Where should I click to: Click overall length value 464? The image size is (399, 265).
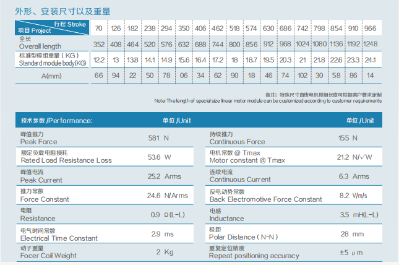132,45
